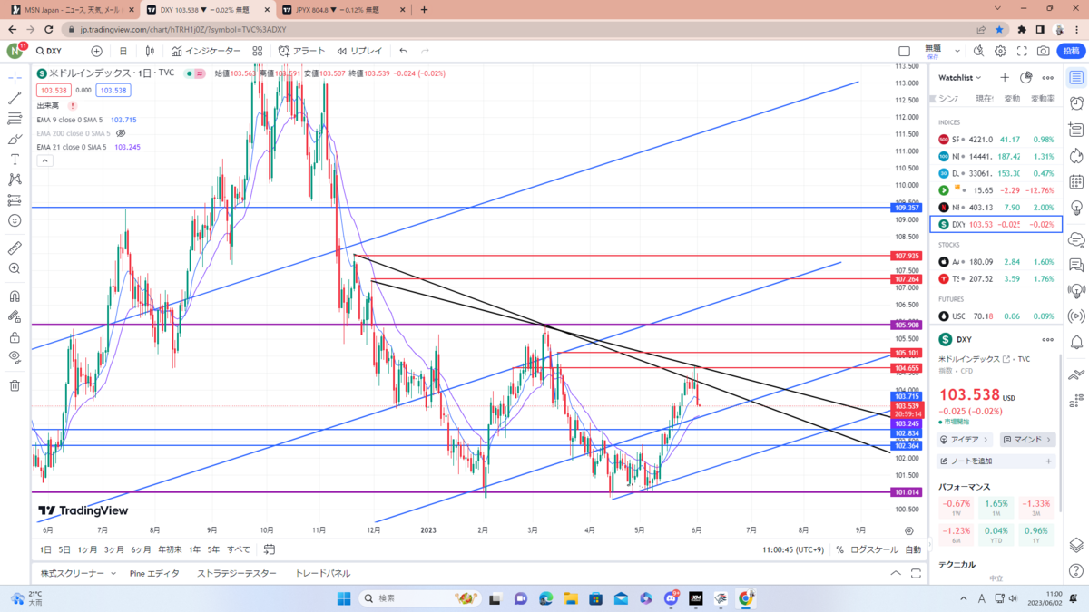
Task: Open the 日 timeframe interval selector
Action: point(123,52)
